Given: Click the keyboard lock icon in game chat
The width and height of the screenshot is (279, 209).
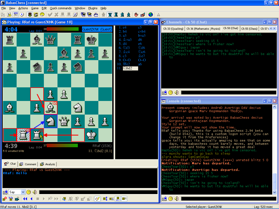Looking at the screenshot, I should click(x=5, y=192).
